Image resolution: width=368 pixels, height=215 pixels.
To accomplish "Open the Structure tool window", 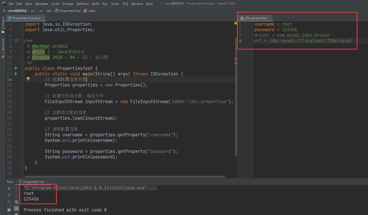I will click(x=3, y=48).
